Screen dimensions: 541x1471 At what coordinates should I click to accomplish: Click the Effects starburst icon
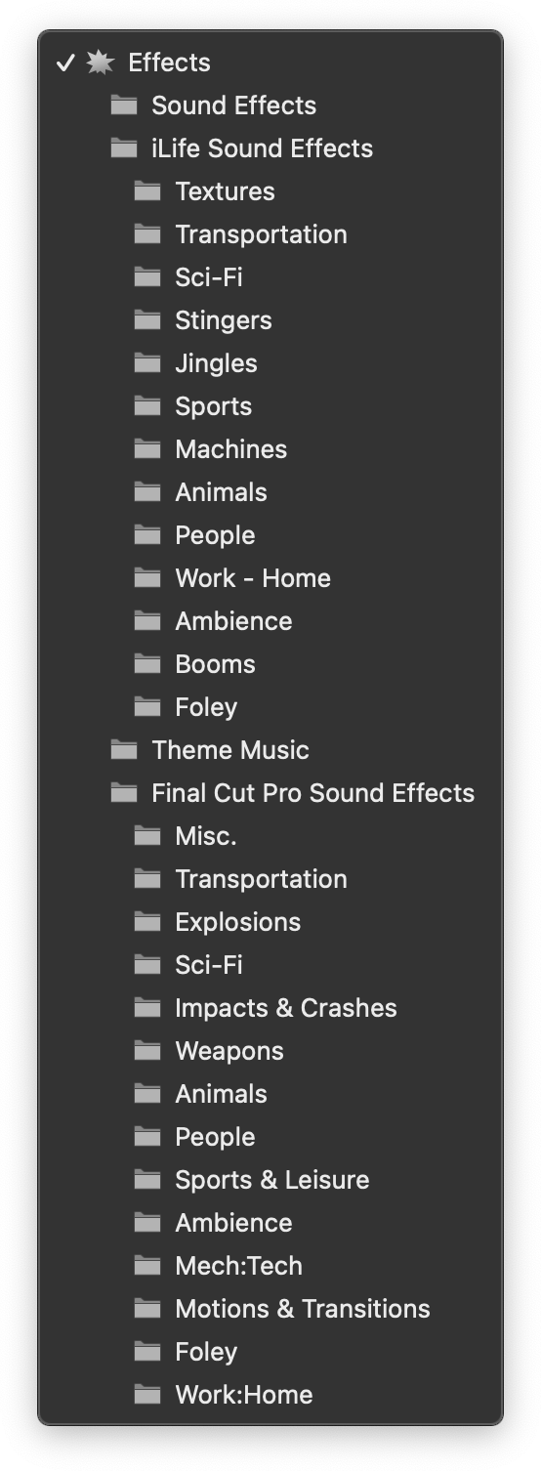coord(100,63)
